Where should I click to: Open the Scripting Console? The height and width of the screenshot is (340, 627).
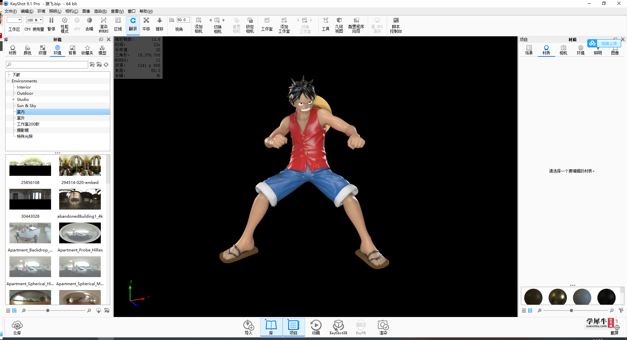click(x=396, y=25)
